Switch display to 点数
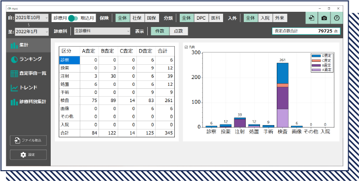 click(179, 31)
